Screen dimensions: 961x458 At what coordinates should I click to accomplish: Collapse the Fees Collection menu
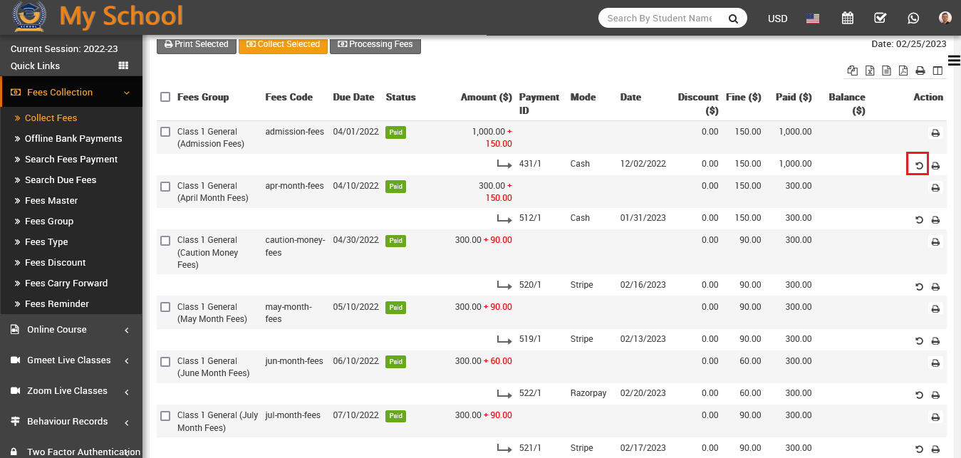(x=126, y=93)
